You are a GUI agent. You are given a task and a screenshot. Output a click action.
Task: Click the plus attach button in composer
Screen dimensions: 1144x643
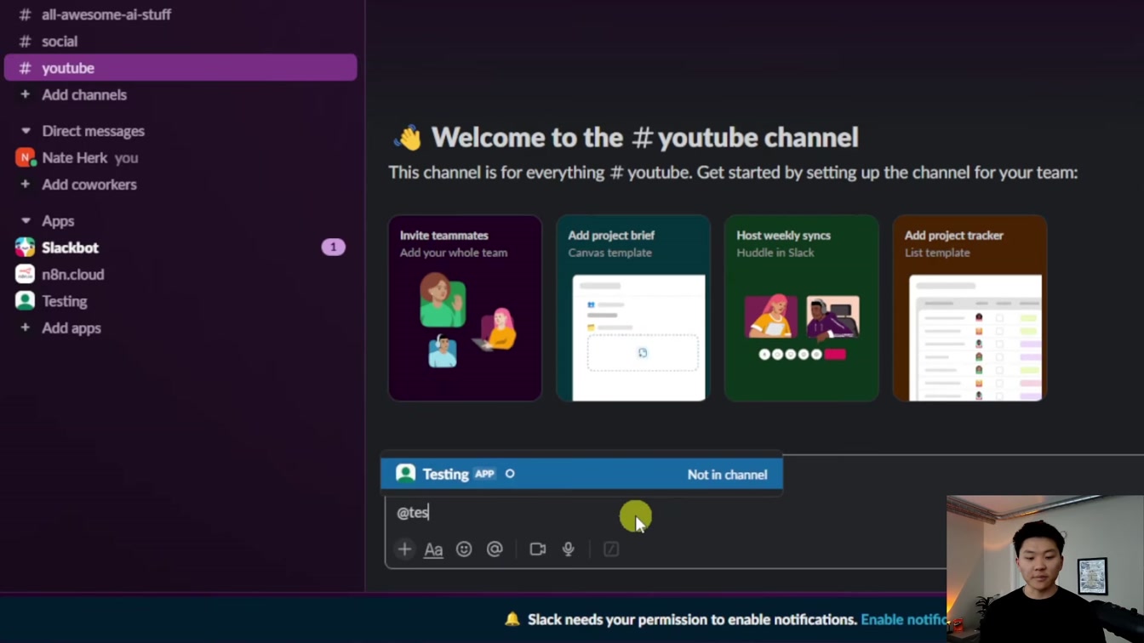point(405,549)
